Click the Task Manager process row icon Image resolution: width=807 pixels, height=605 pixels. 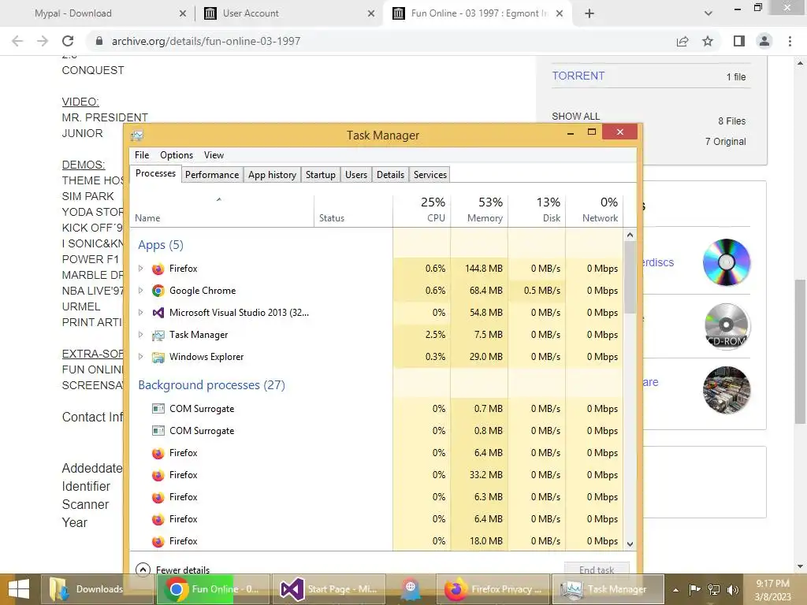[x=158, y=335]
